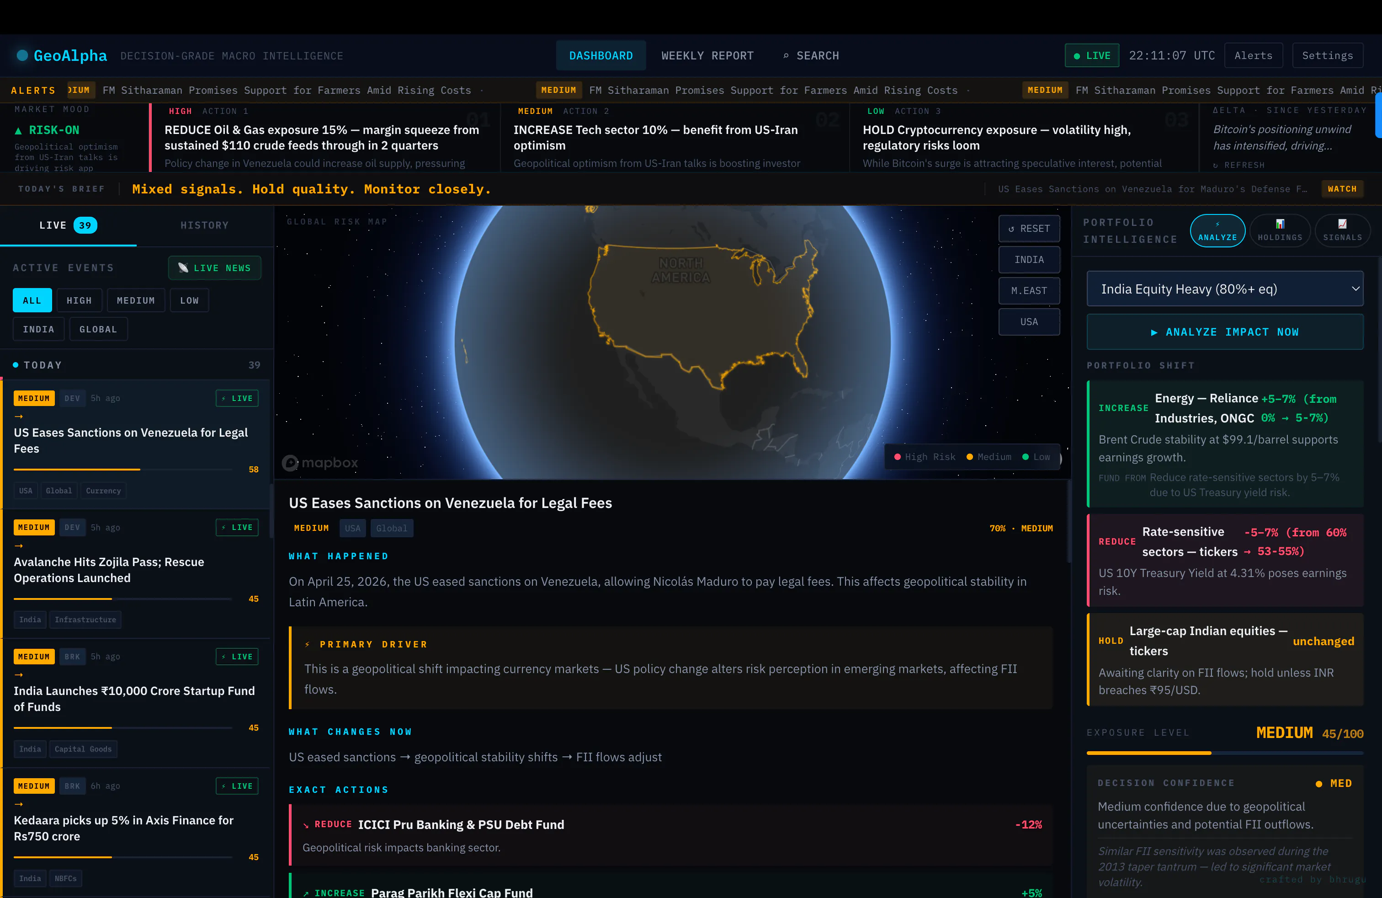
Task: Click the Refresh icon in the Delta panel
Action: pyautogui.click(x=1215, y=166)
